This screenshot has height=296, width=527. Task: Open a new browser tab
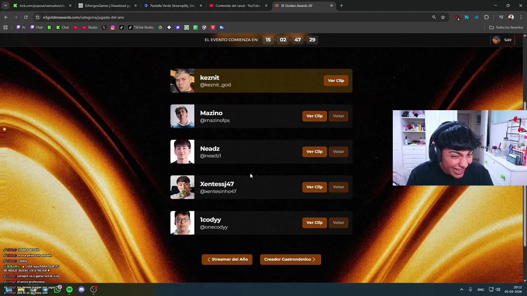coord(341,6)
